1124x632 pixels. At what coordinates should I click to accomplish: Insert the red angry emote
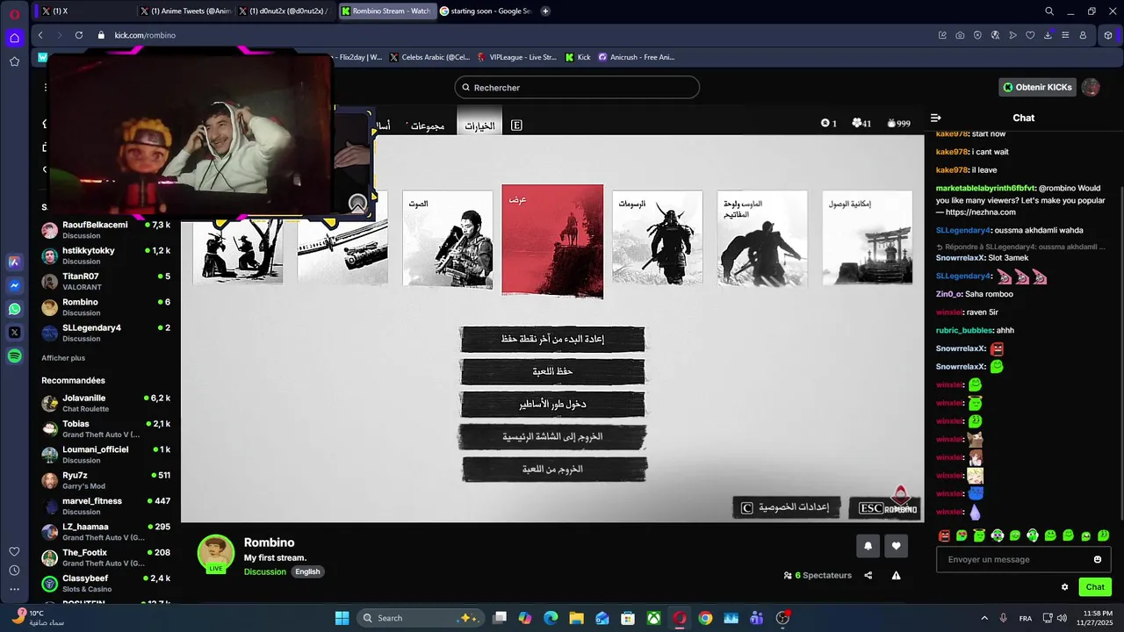coord(944,535)
